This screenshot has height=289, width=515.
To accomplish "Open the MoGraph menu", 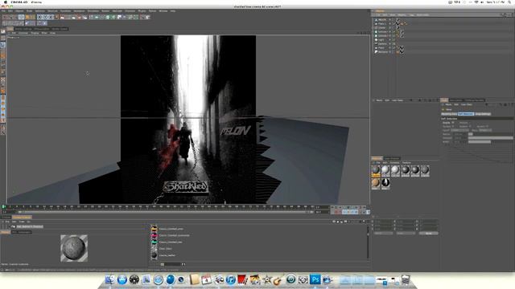I will (x=117, y=10).
